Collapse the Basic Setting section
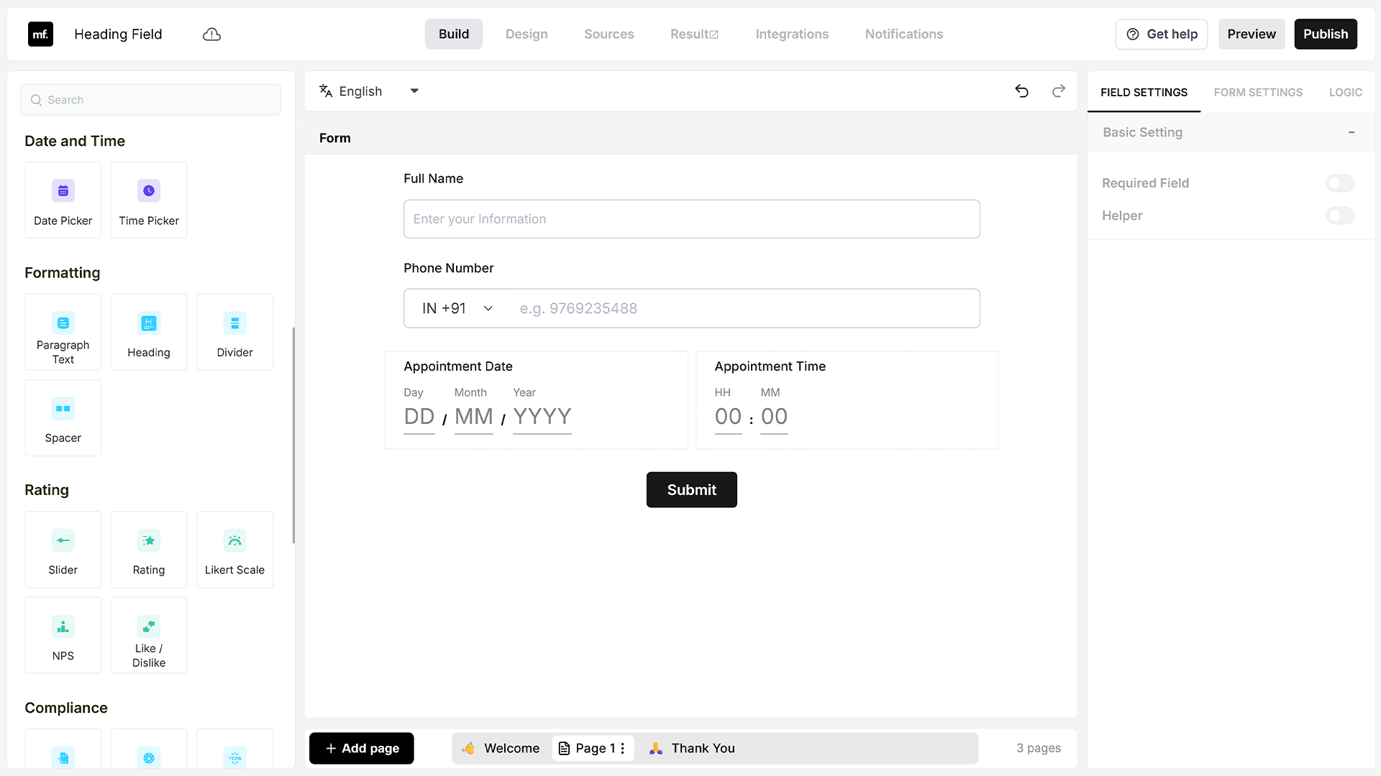Screen dimensions: 1381x776 1352,132
